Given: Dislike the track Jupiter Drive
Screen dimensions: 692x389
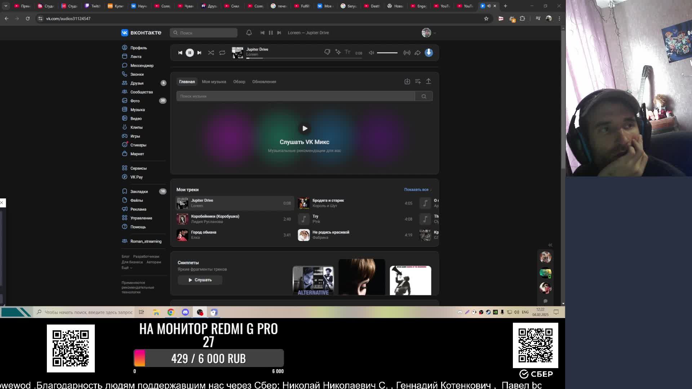Looking at the screenshot, I should point(327,52).
